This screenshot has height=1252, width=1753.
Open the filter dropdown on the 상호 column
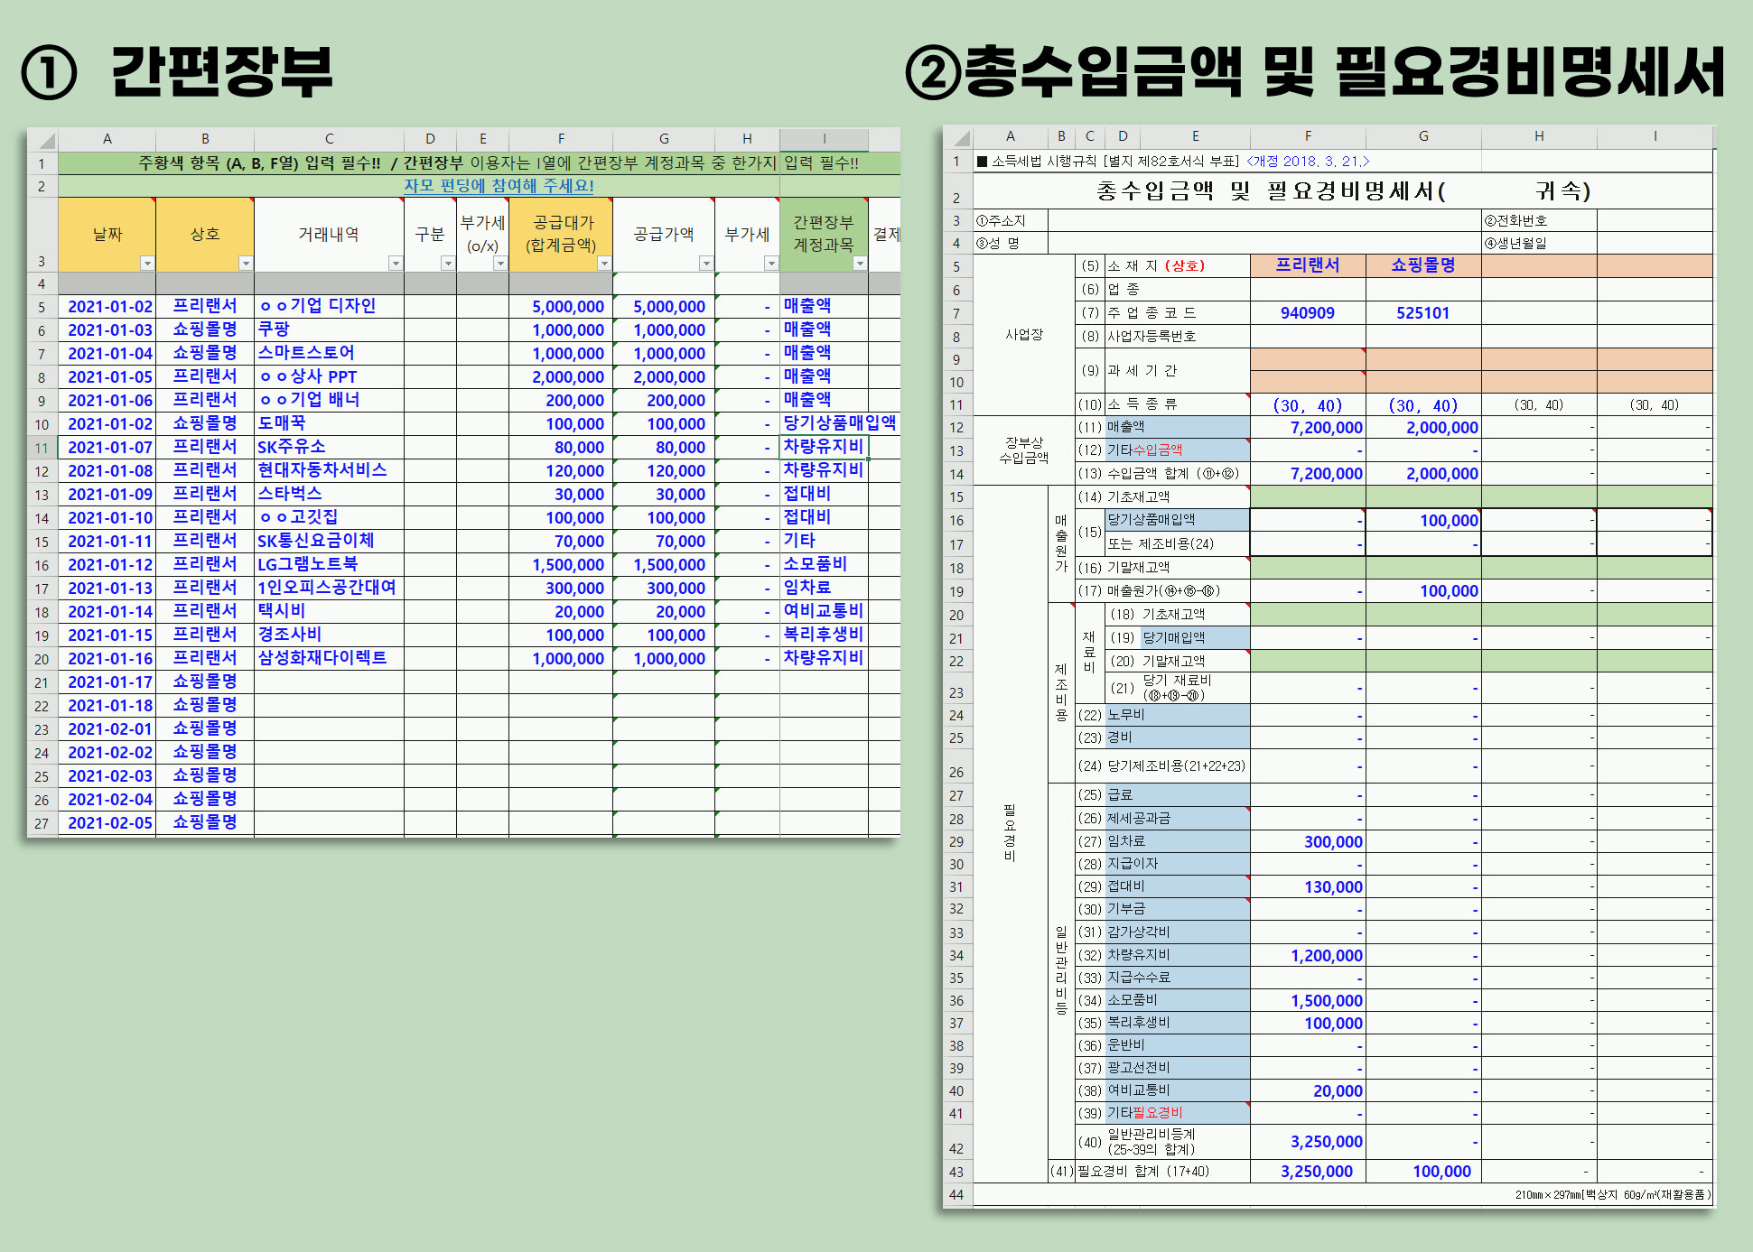[x=245, y=264]
